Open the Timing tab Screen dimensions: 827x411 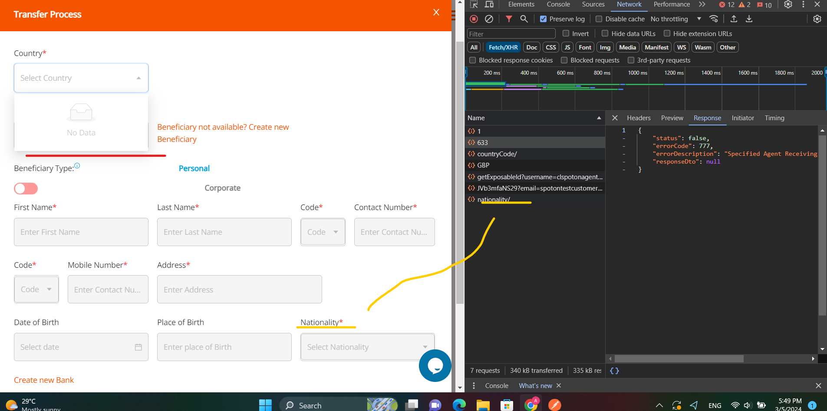(x=774, y=118)
